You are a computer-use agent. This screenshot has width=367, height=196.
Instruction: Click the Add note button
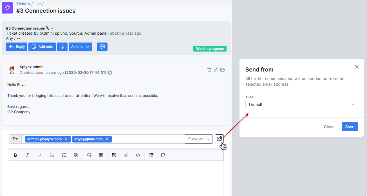pos(42,47)
